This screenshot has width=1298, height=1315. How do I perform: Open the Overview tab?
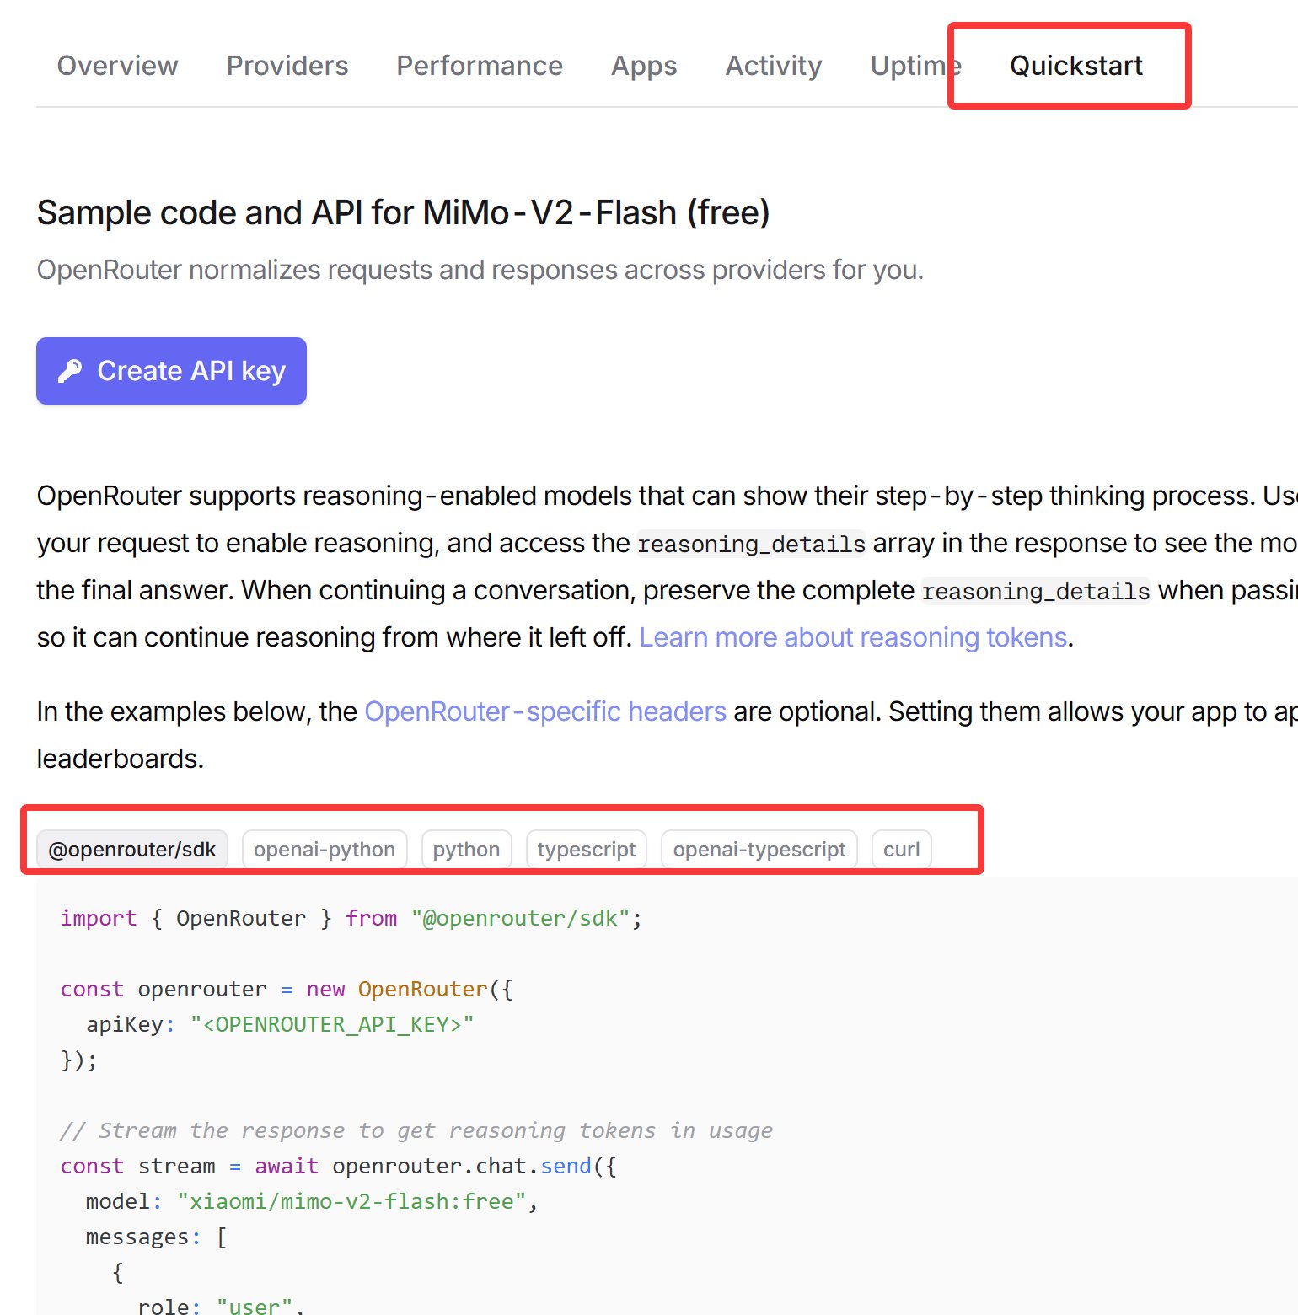pyautogui.click(x=117, y=66)
